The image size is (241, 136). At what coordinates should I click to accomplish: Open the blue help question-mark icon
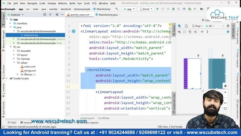point(228,32)
